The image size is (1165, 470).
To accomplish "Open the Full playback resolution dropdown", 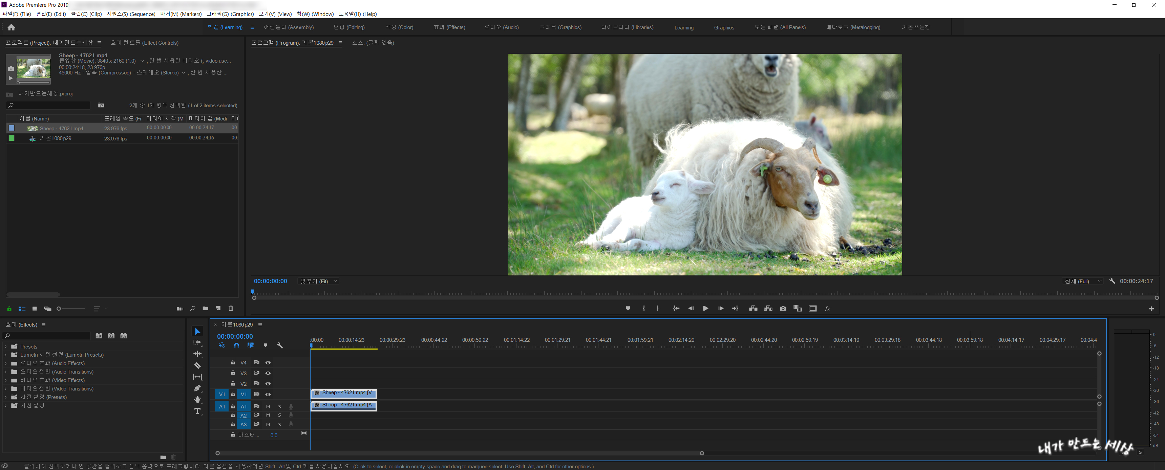I will pos(1083,281).
